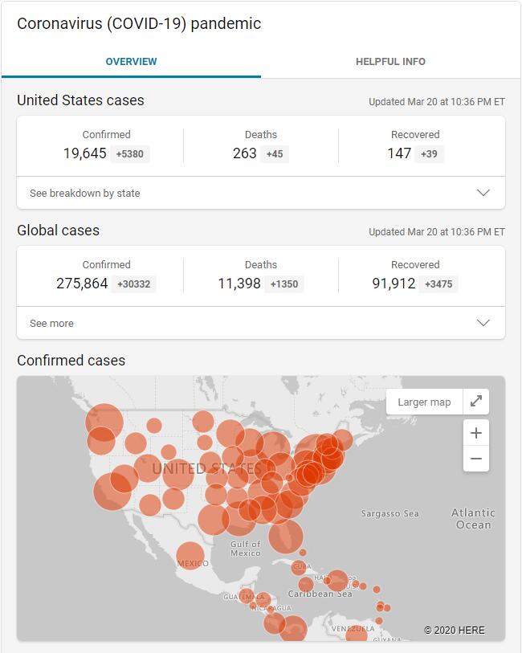Click the fullscreen expand map icon
The image size is (522, 653).
coord(476,402)
